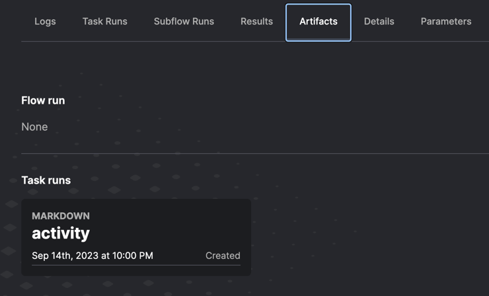Click the underline inside the activity card
This screenshot has width=489, height=296.
pyautogui.click(x=136, y=265)
